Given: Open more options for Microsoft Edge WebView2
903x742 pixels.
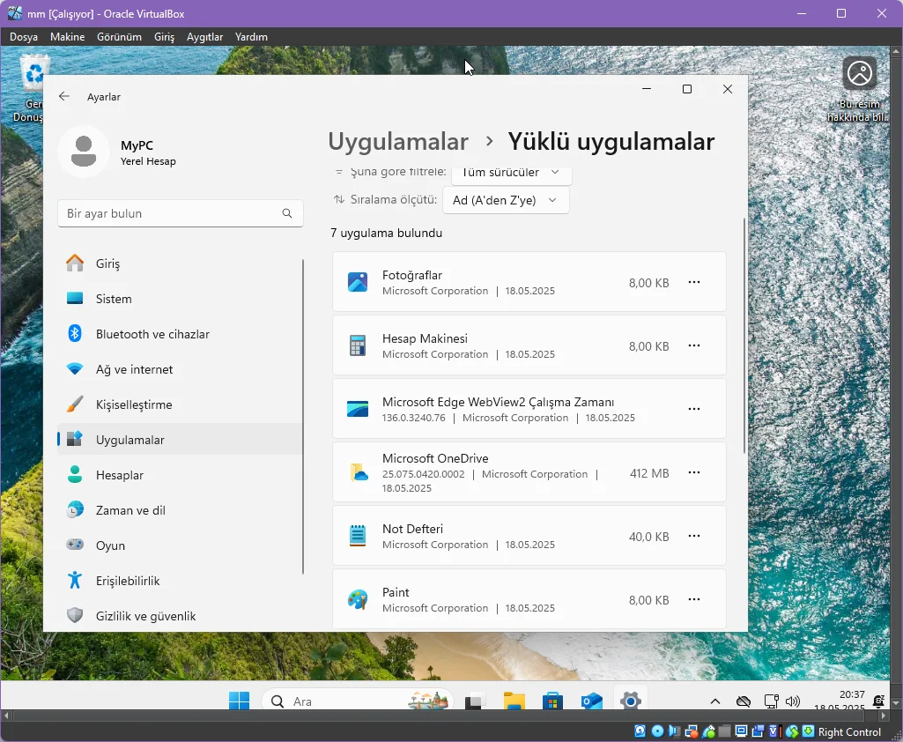Looking at the screenshot, I should coord(694,409).
